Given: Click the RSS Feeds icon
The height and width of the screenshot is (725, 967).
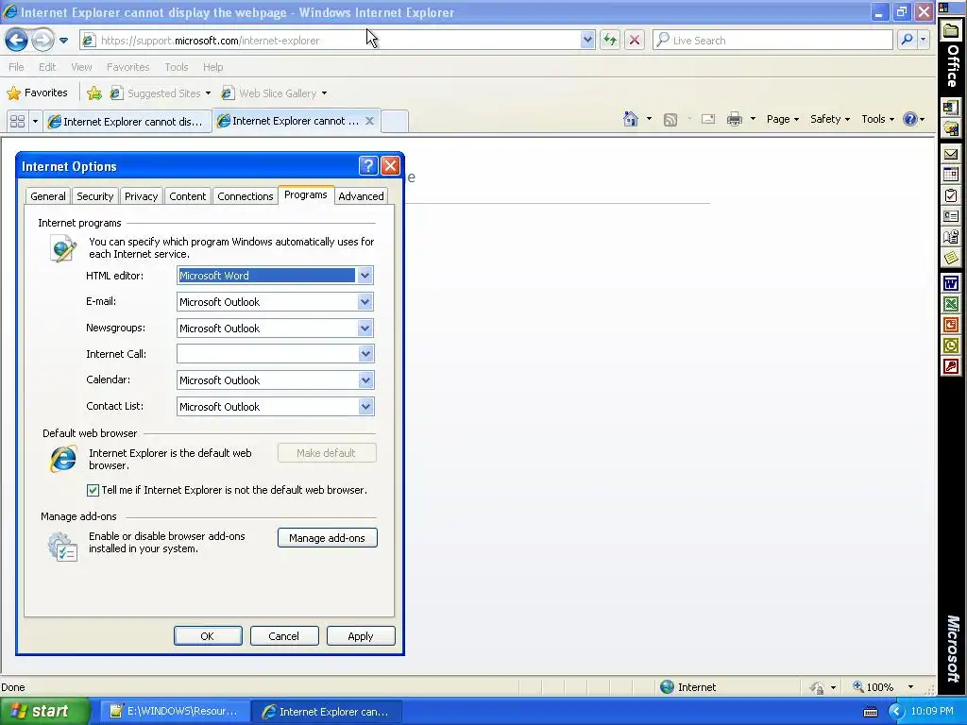Looking at the screenshot, I should [x=670, y=120].
